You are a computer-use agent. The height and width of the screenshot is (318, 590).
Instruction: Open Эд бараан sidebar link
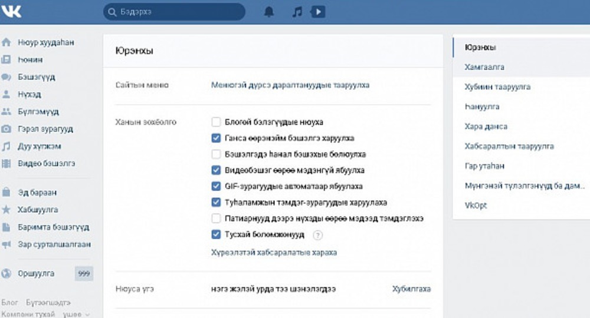37,192
